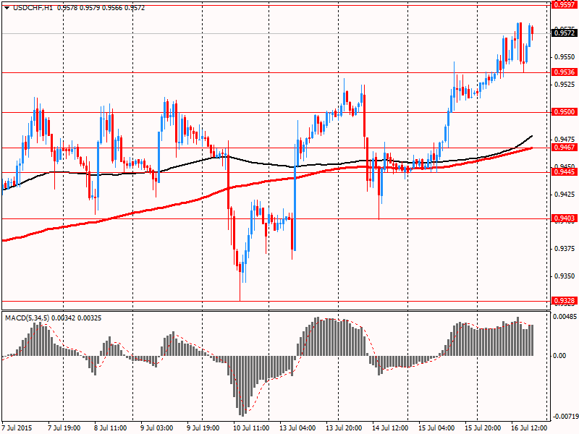This screenshot has height=434, width=579.
Task: Click the USDCHF,H1 symbol title text
Action: coord(33,8)
